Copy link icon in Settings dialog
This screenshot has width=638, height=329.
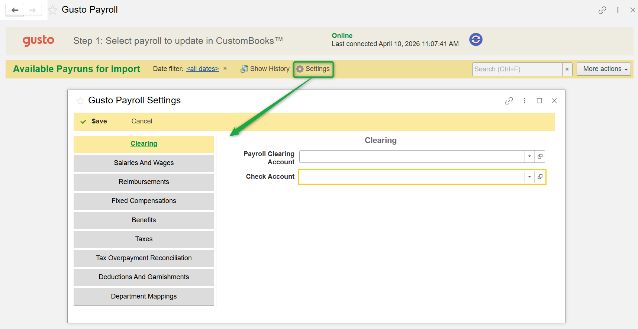509,101
